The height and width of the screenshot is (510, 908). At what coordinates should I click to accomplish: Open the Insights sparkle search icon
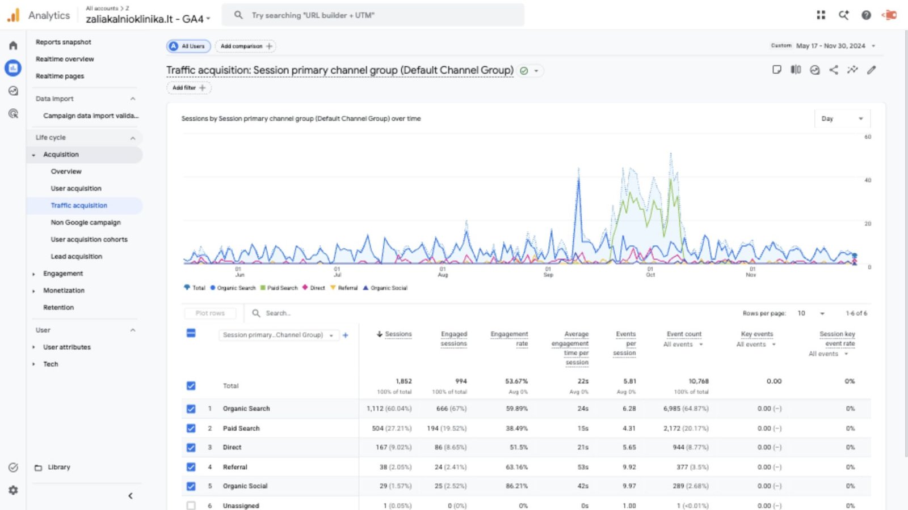(x=844, y=15)
